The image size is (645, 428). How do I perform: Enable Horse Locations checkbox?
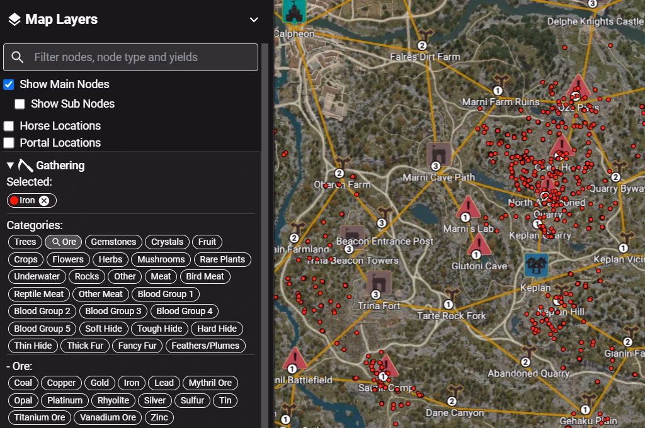tap(9, 126)
